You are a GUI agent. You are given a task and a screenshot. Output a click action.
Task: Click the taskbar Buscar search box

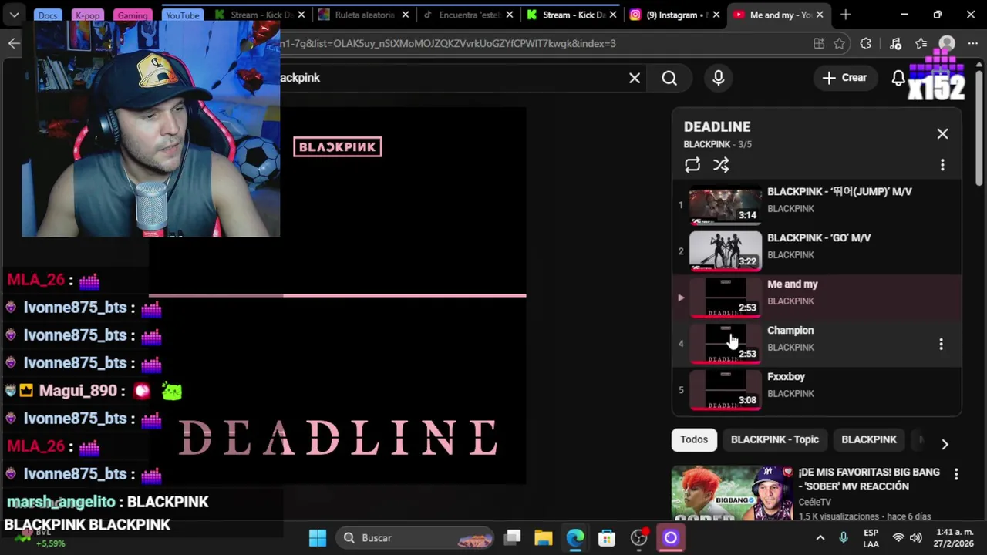coord(416,538)
